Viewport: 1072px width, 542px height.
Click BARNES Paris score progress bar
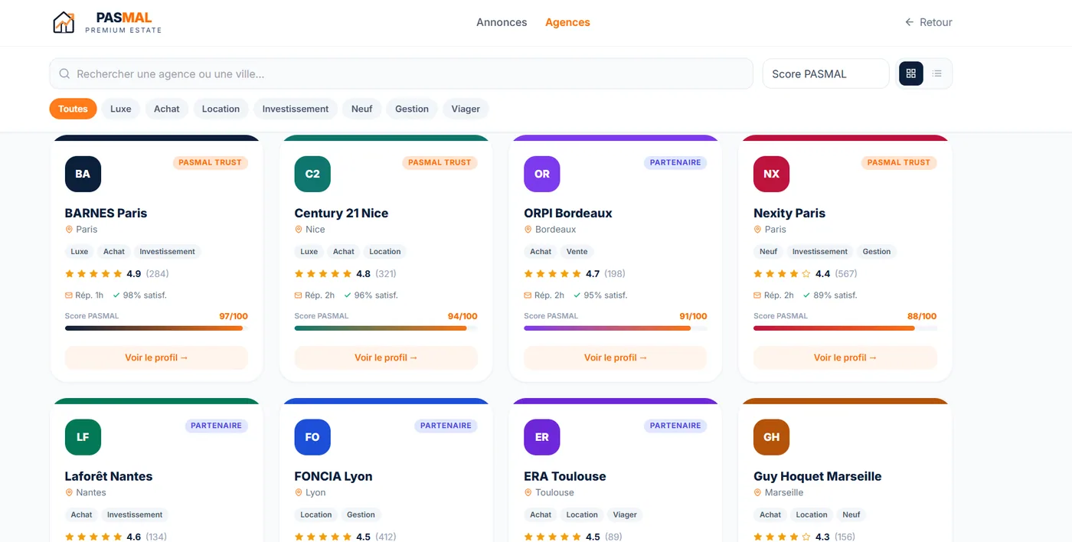tap(156, 328)
